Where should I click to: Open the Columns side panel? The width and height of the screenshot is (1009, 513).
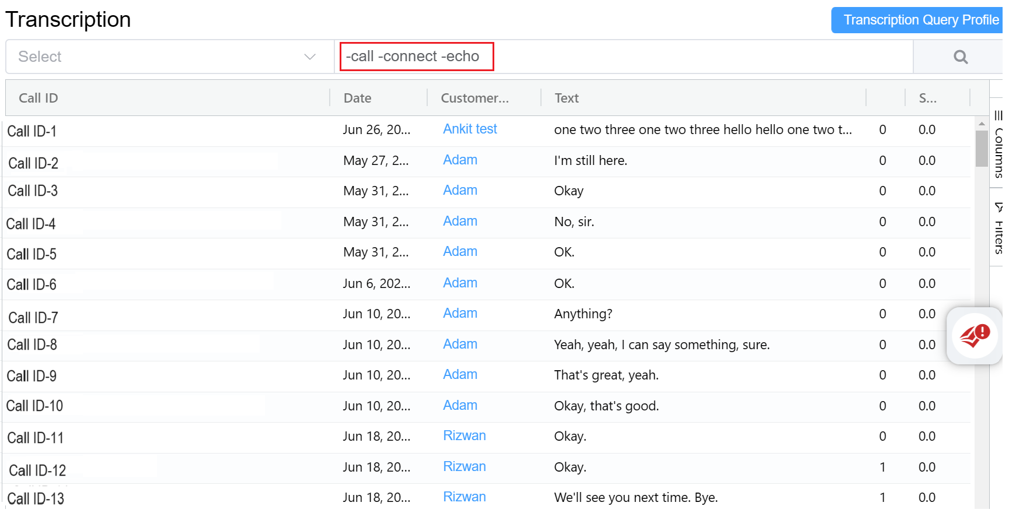(x=998, y=143)
